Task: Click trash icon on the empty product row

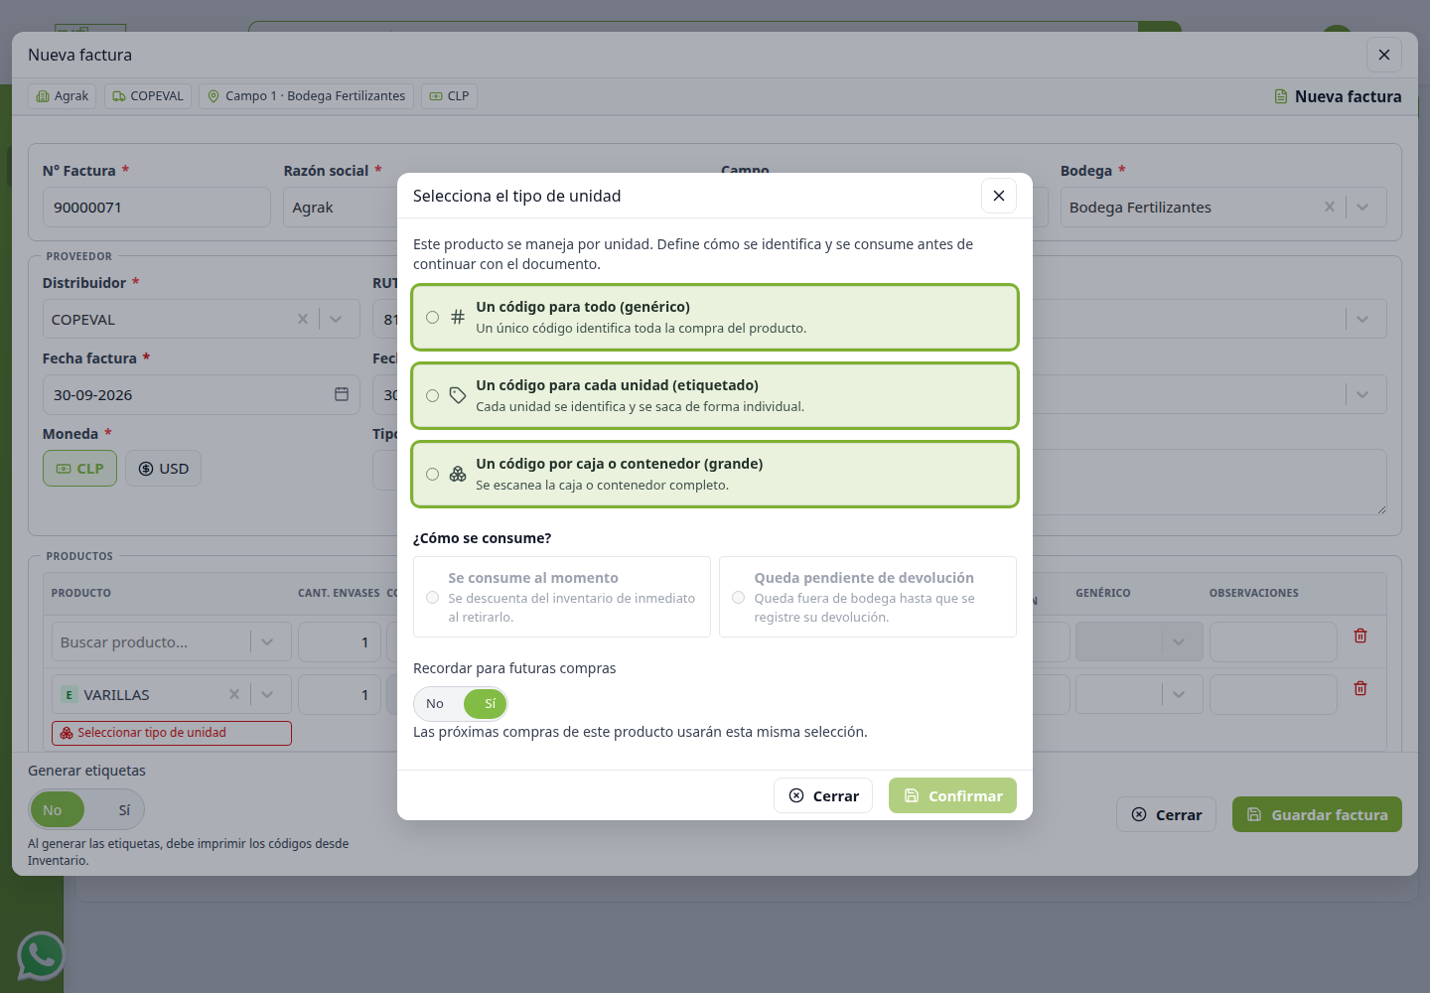Action: coord(1360,636)
